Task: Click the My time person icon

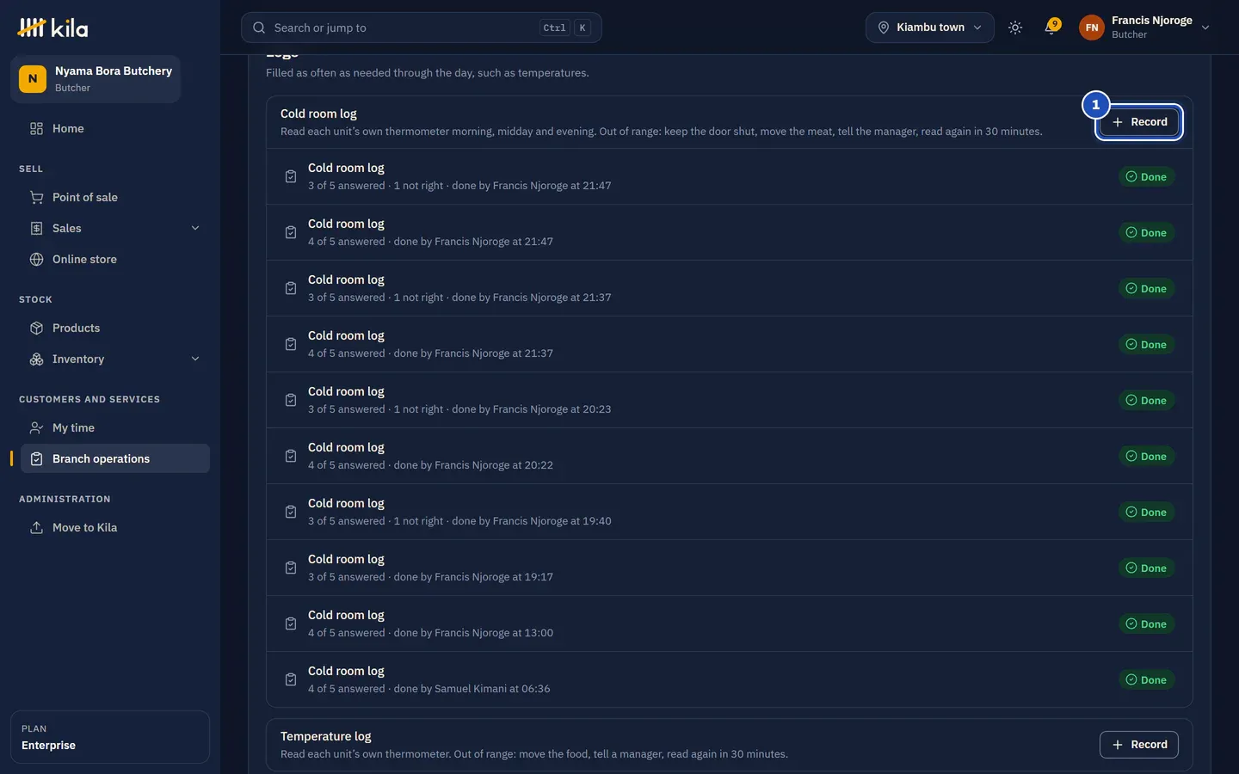Action: click(x=36, y=427)
